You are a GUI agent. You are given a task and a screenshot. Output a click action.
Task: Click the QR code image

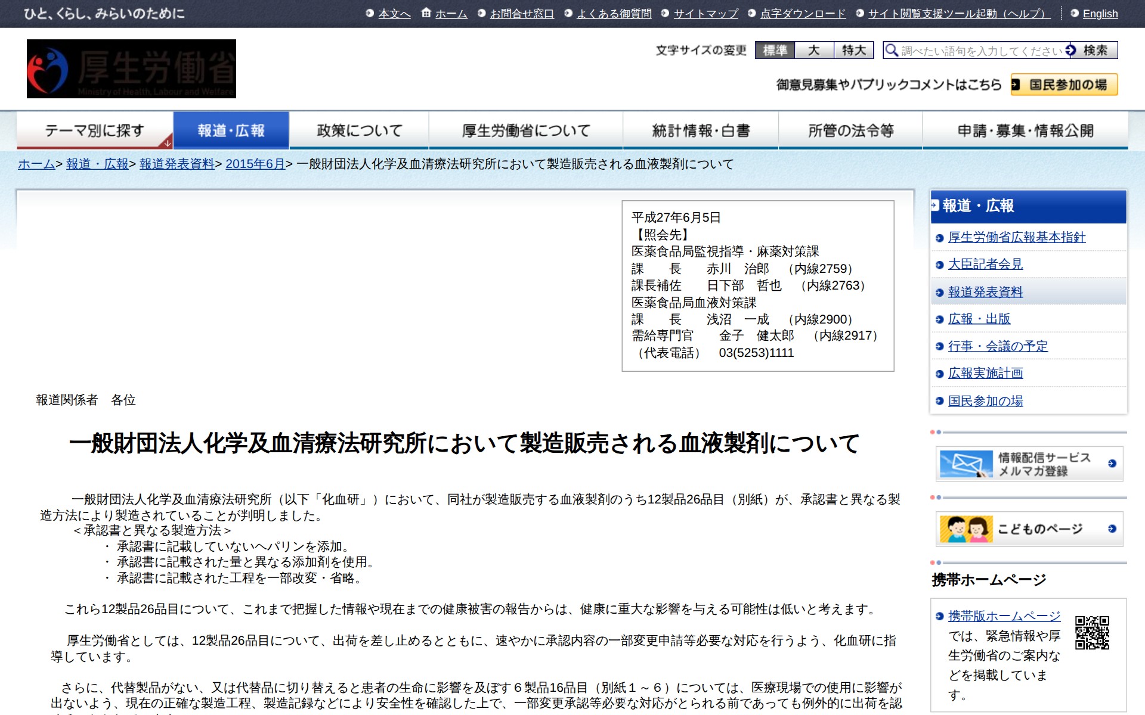tap(1092, 632)
